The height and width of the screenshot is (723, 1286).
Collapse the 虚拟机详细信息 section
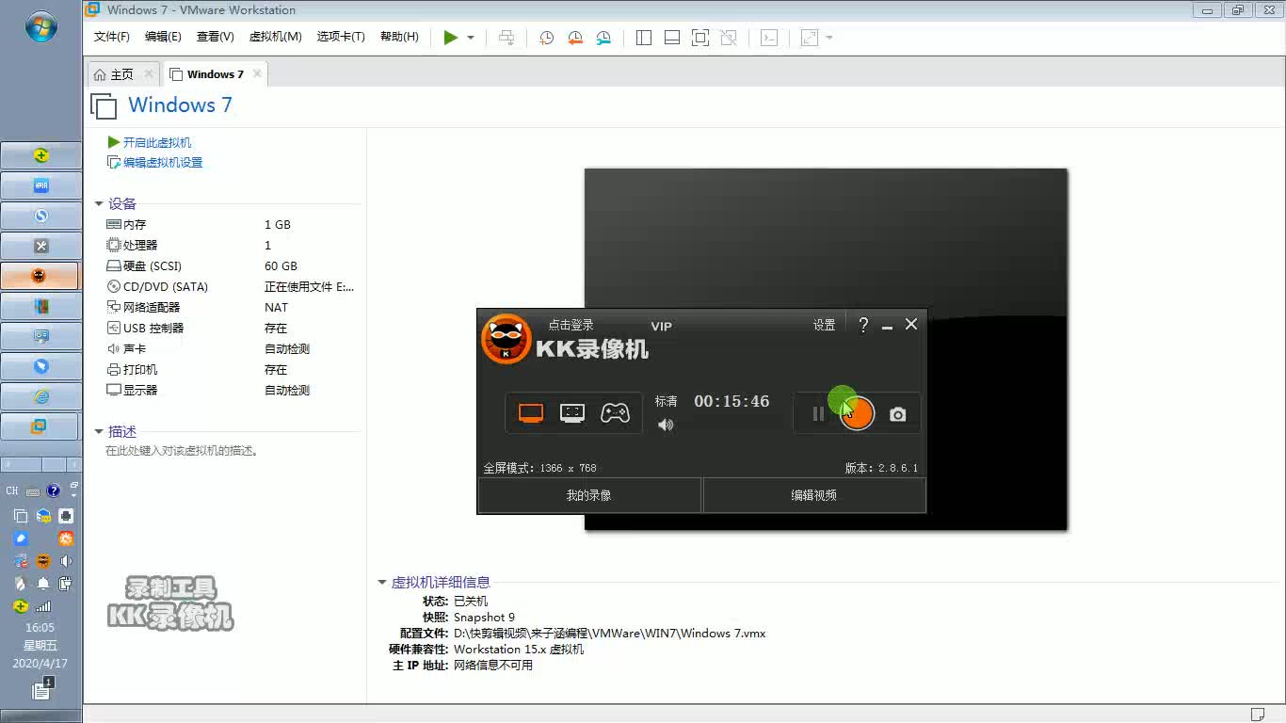click(x=382, y=583)
